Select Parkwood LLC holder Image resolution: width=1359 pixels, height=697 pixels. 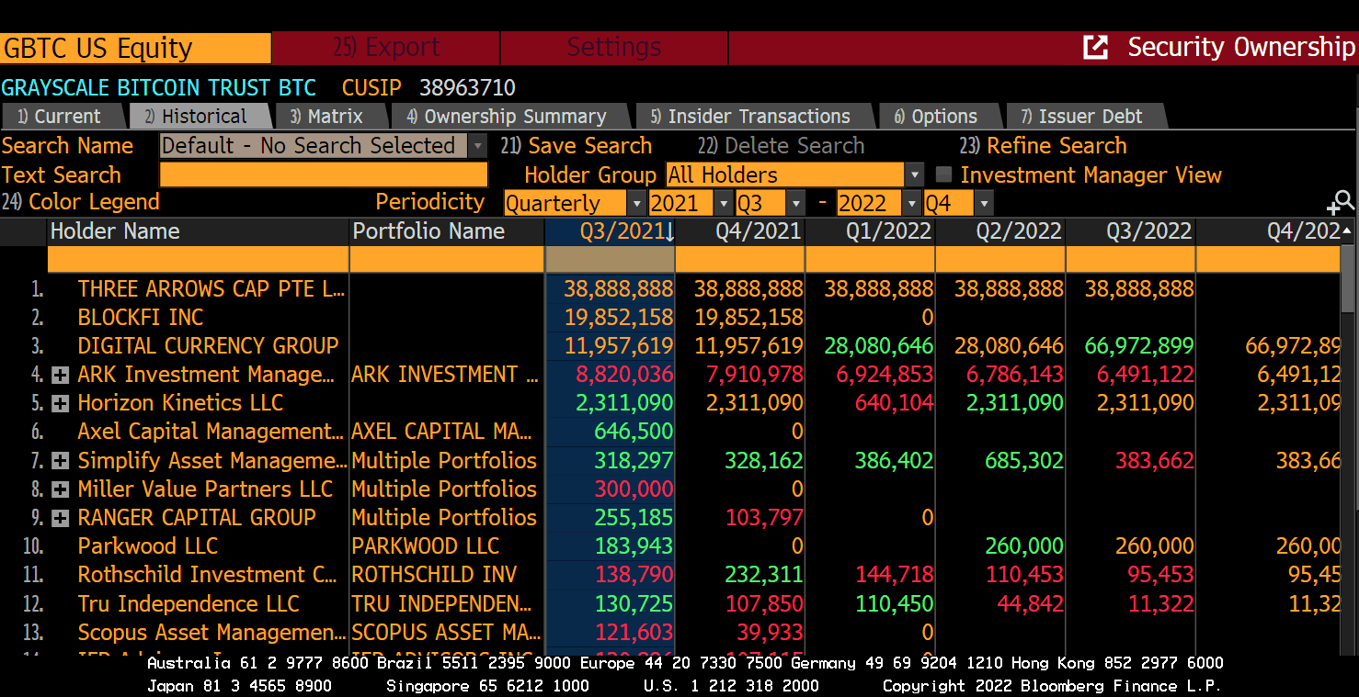pyautogui.click(x=147, y=546)
